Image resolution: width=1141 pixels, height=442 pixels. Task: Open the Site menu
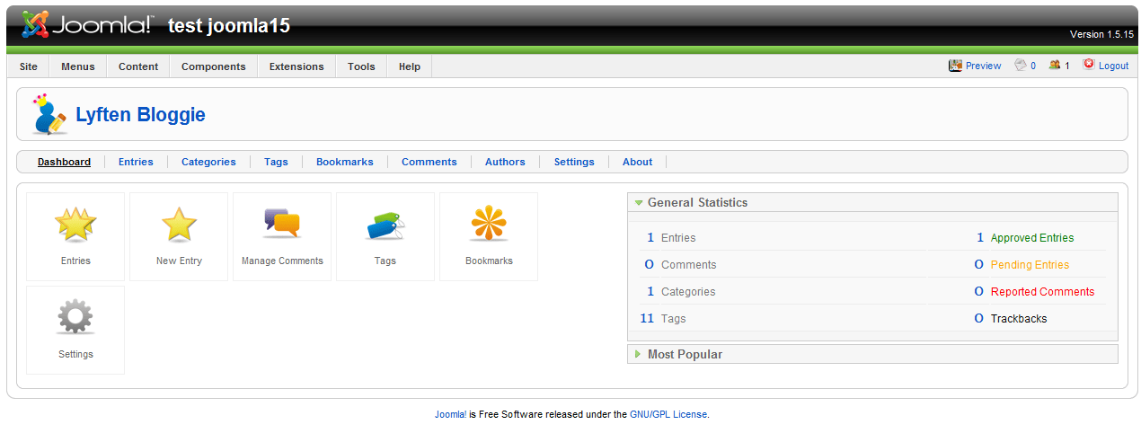tap(29, 66)
